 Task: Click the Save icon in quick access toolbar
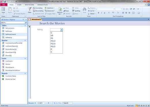click(x=5, y=1)
